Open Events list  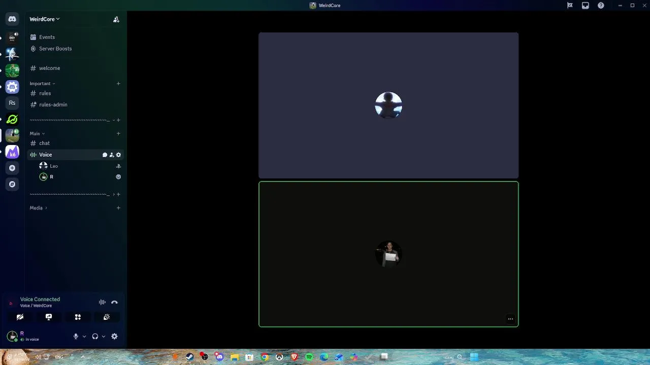(76, 37)
